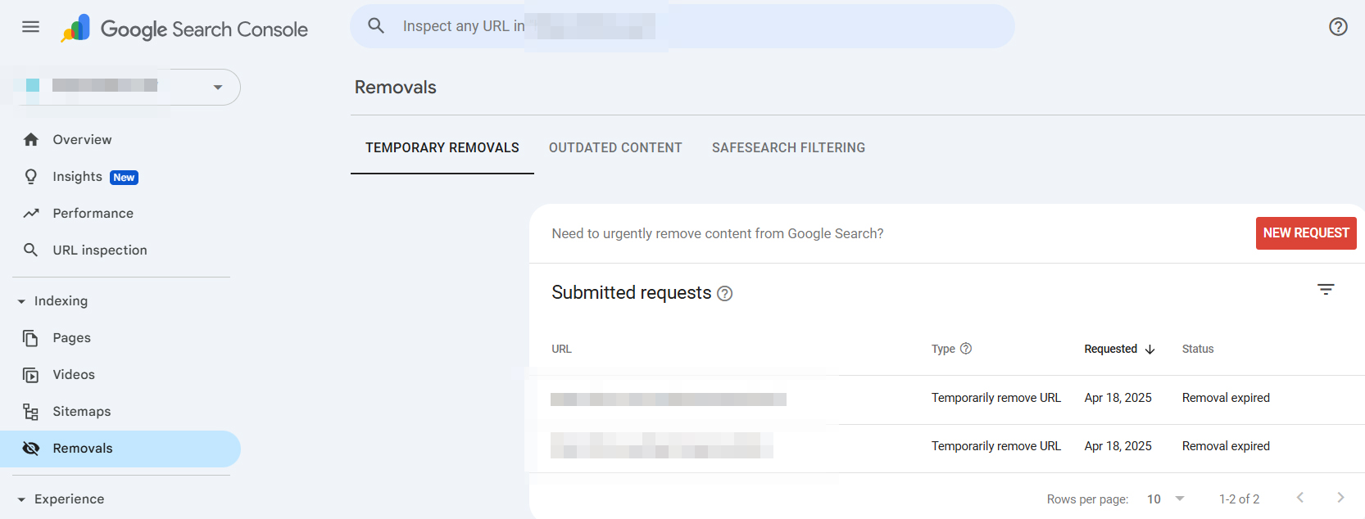Switch to the SafeSearch Filtering tab
Image resolution: width=1365 pixels, height=519 pixels.
788,148
